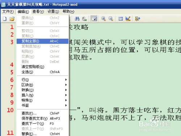Select 清空剪贴板(D) menu entry
This screenshot has width=181, height=136.
[42, 67]
